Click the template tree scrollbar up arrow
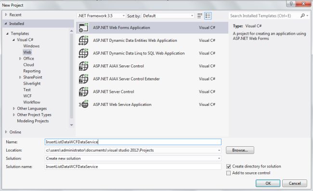Screen dimensions: 313x191 coord(71,31)
